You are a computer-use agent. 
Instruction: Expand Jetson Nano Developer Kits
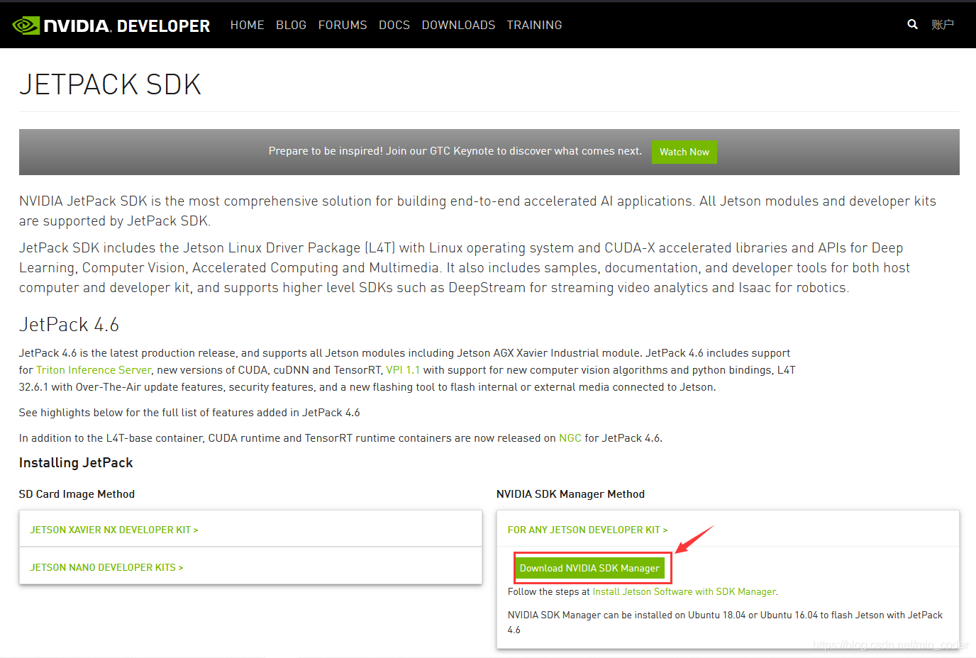tap(106, 567)
